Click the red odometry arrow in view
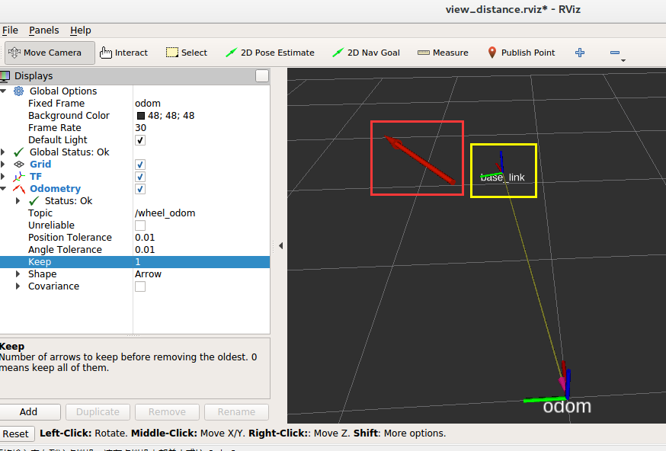The image size is (666, 451). [420, 160]
